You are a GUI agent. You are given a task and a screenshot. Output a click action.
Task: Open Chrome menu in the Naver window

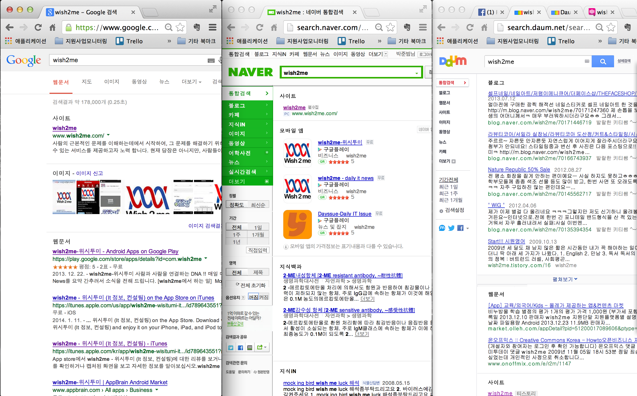click(423, 27)
